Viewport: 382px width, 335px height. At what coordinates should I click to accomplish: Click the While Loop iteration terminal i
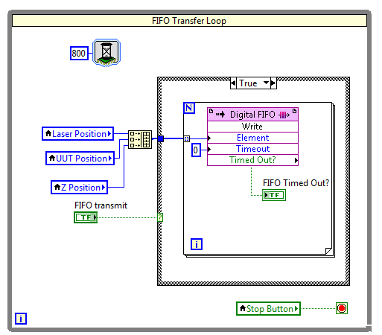point(21,319)
